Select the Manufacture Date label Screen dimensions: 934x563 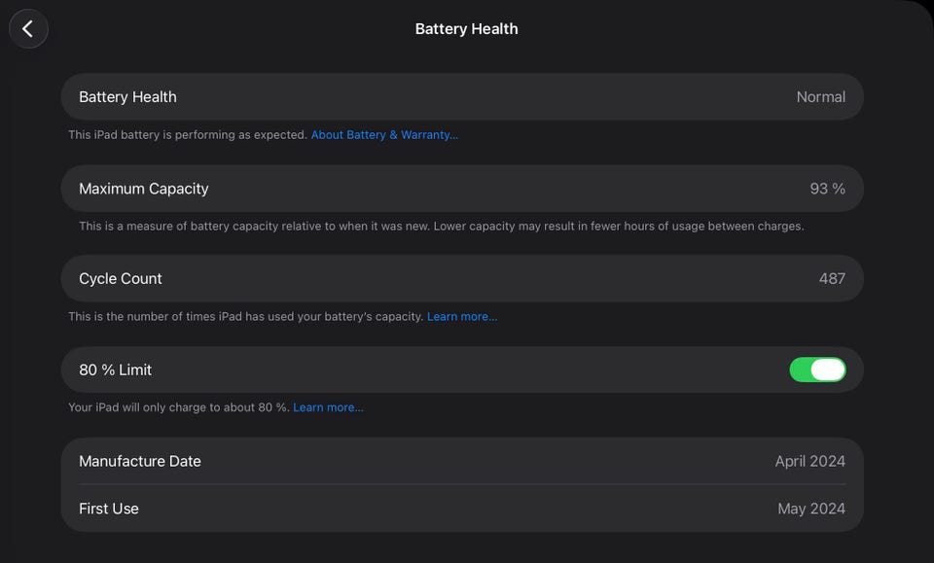(x=140, y=461)
